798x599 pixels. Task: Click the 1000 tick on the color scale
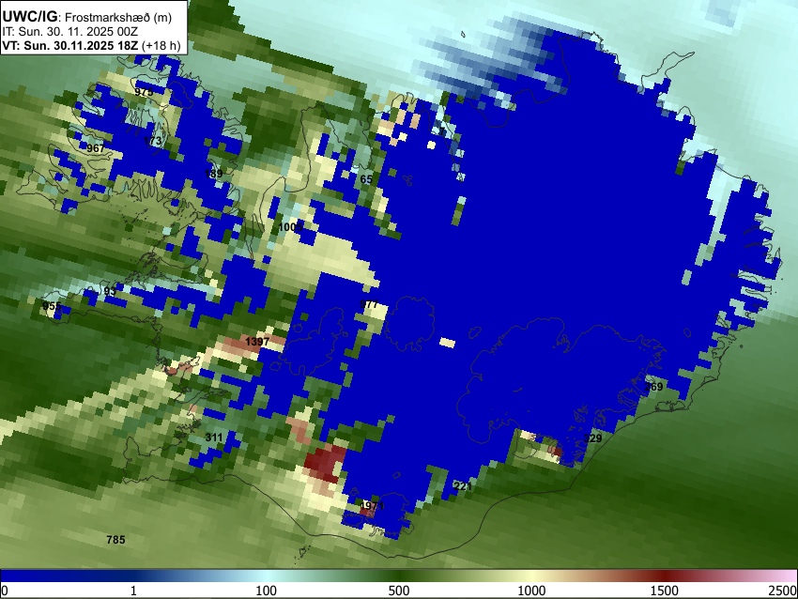pos(531,591)
